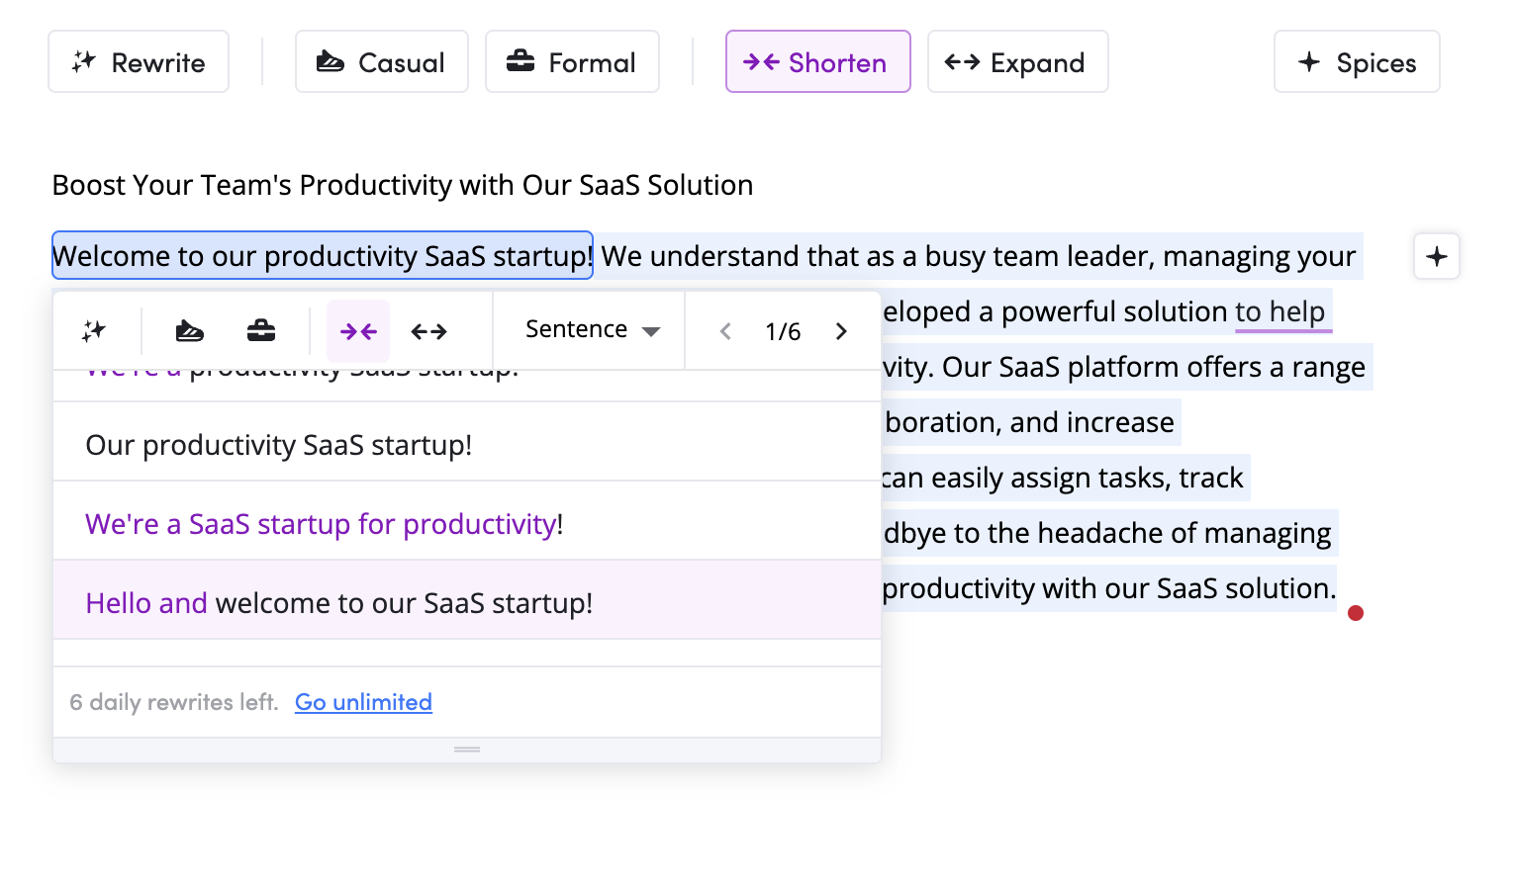The image size is (1516, 880).
Task: Select the formal briefcase icon in popup
Action: tap(261, 331)
